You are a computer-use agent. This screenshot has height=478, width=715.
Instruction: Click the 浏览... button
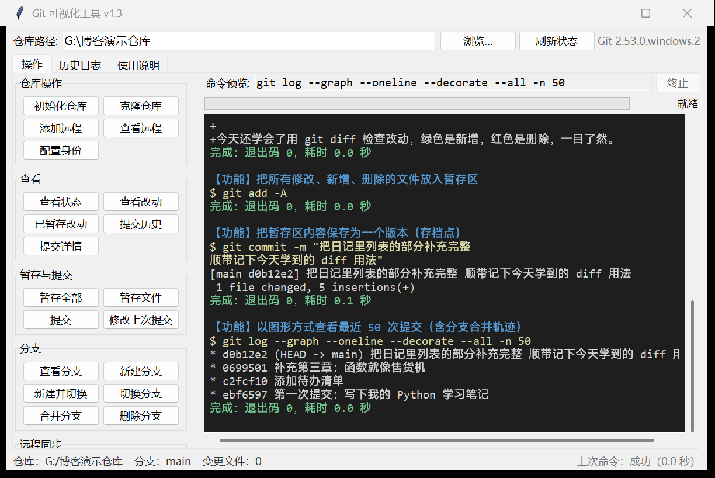[478, 41]
